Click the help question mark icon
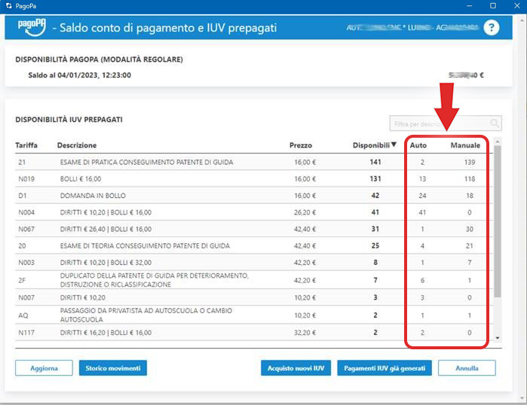This screenshot has width=527, height=405. [492, 28]
